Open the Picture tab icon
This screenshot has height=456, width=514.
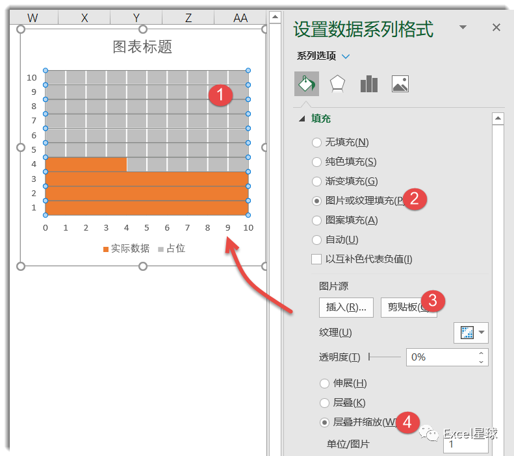tap(400, 84)
